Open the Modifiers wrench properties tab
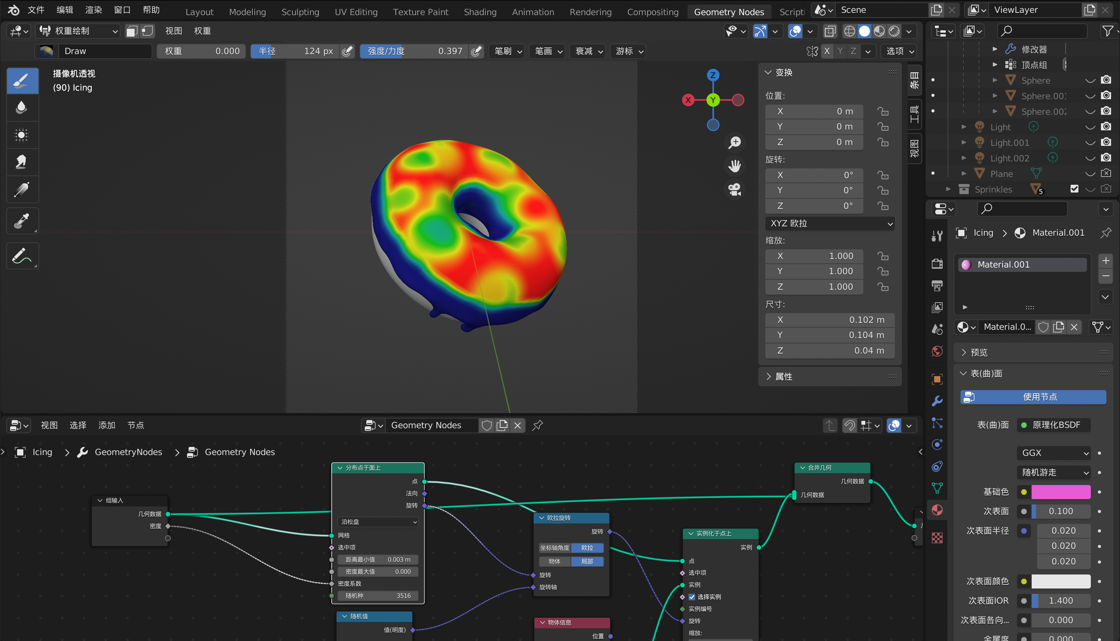Image resolution: width=1120 pixels, height=641 pixels. (937, 401)
